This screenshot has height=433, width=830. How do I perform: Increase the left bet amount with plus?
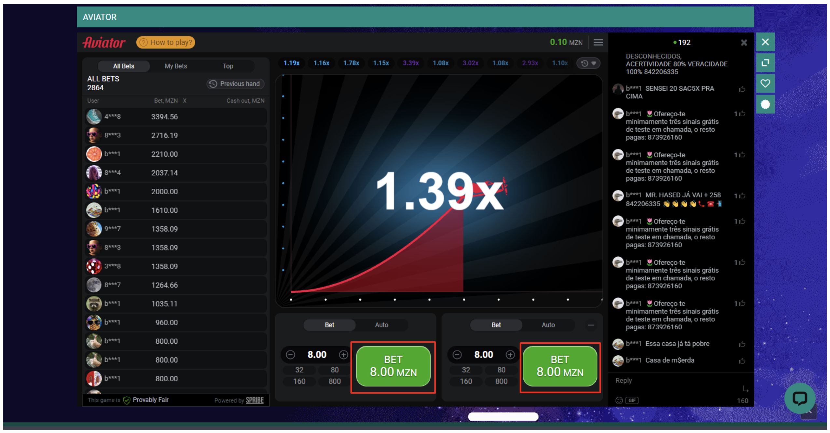(x=343, y=355)
